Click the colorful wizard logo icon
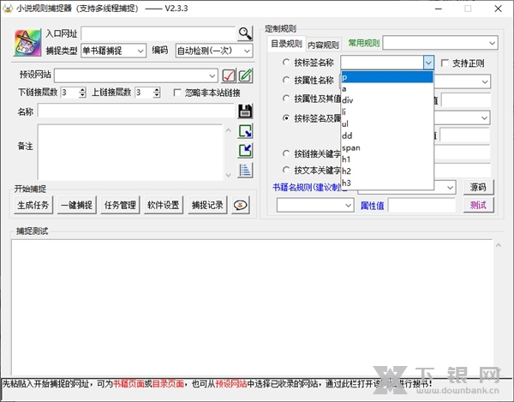This screenshot has height=402, width=514. click(27, 43)
